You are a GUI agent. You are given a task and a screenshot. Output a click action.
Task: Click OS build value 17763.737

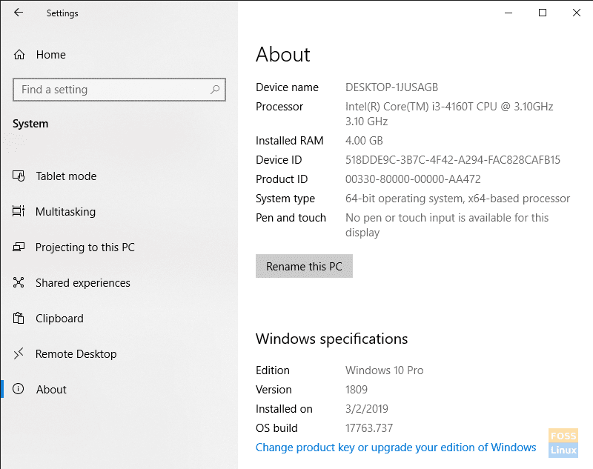368,428
